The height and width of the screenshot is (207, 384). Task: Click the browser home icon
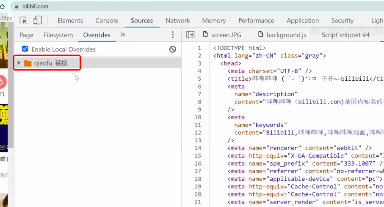pos(3,6)
